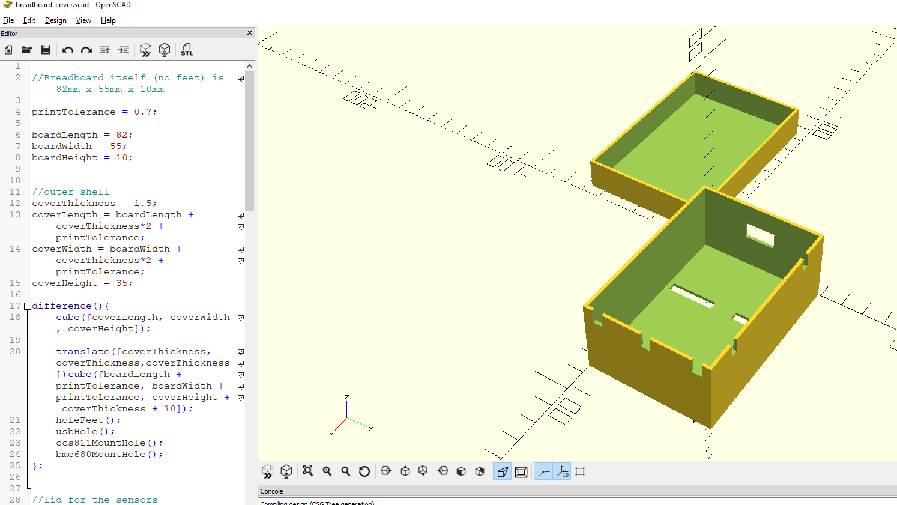Toggle Perspective projection mode
897x505 pixels.
[x=502, y=472]
